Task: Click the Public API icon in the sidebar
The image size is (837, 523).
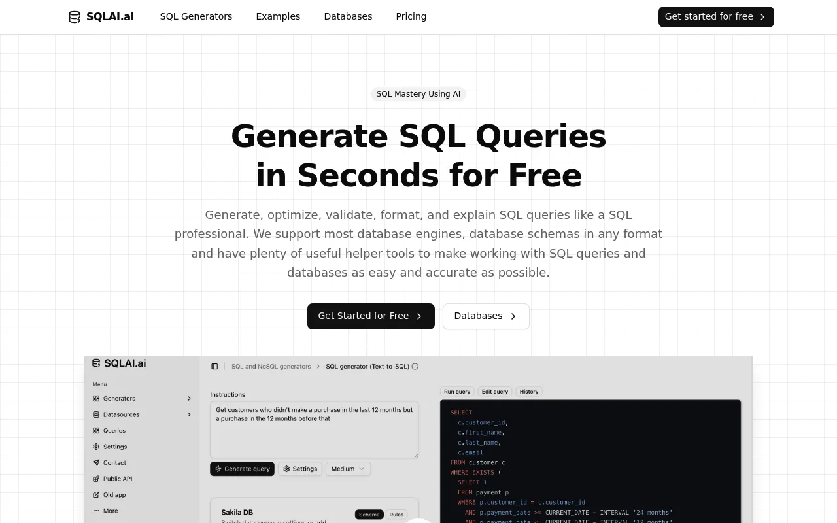Action: 96,479
